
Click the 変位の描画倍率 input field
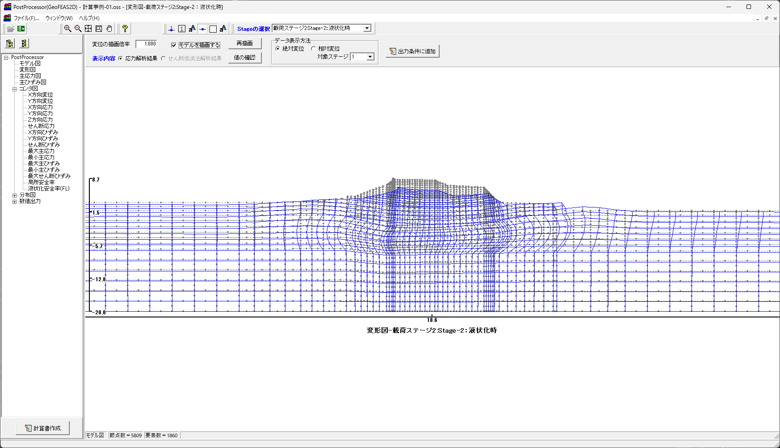point(147,44)
